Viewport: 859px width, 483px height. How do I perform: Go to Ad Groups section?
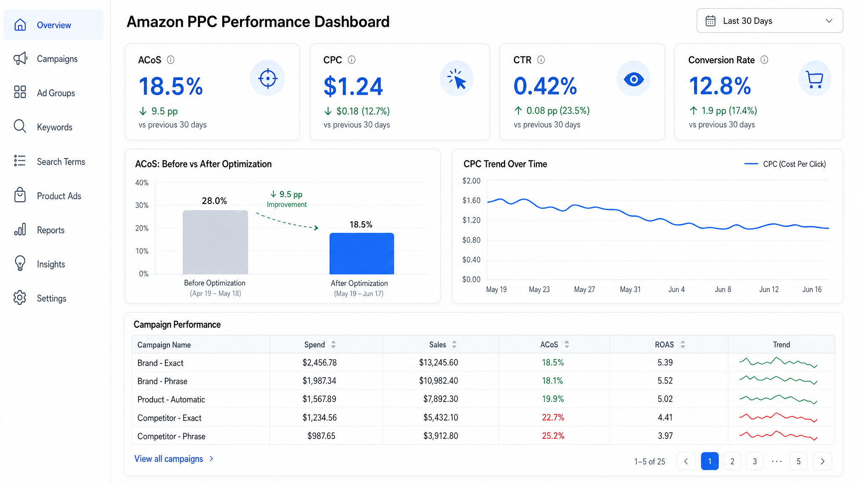click(53, 93)
